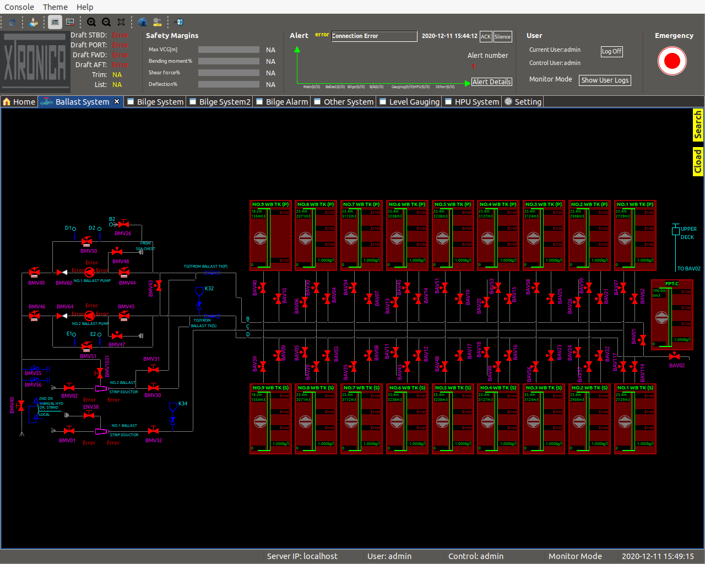Open the Level Gauging tab
Image resolution: width=705 pixels, height=564 pixels.
click(x=414, y=102)
